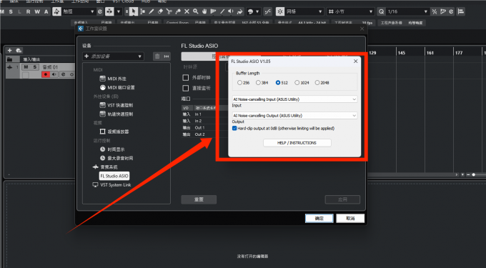Enable the 外部时钟 checkbox
Viewport: 486px width, 268px height.
(186, 78)
